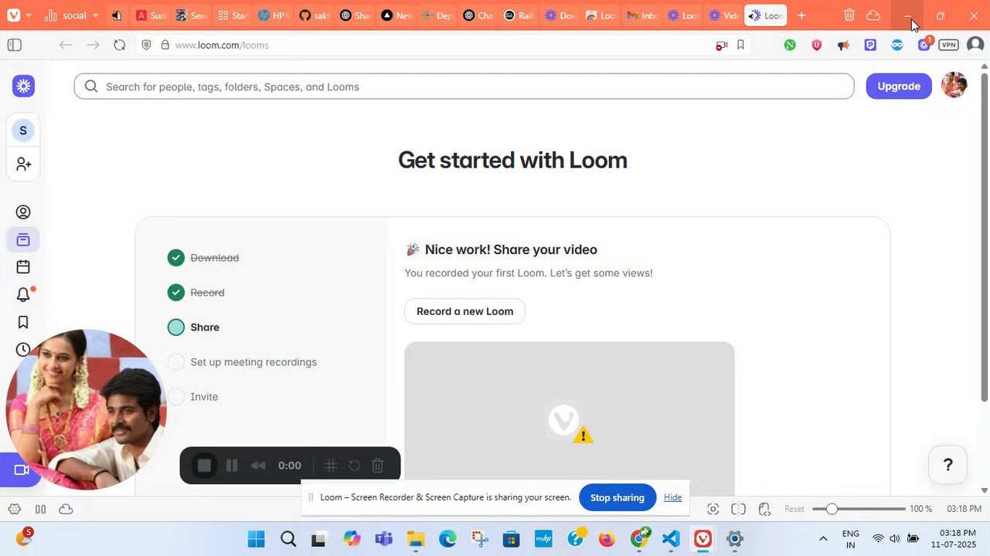The width and height of the screenshot is (990, 556).
Task: Select the active Loom tab
Action: (x=765, y=15)
